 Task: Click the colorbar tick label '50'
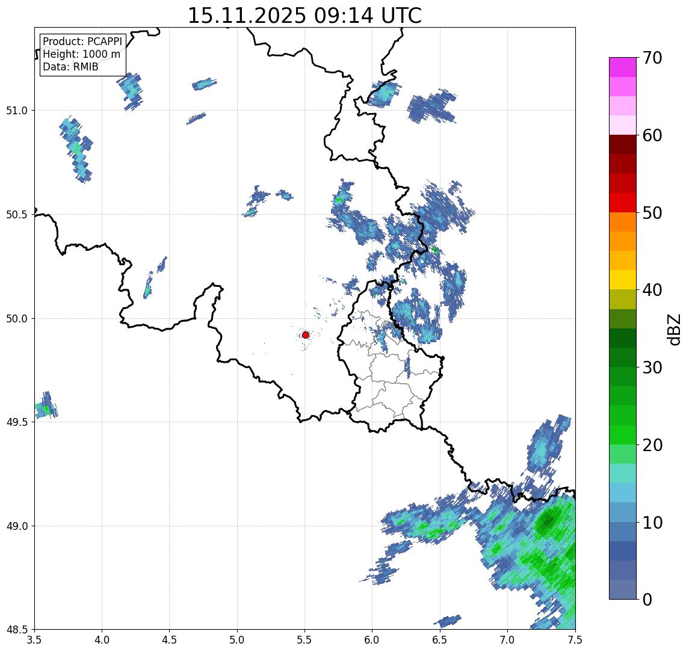(x=652, y=213)
